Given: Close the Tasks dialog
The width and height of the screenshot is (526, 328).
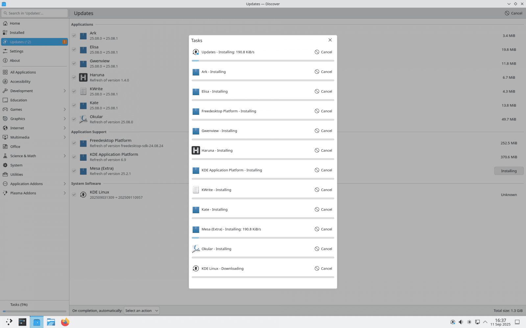Looking at the screenshot, I should coord(330,40).
